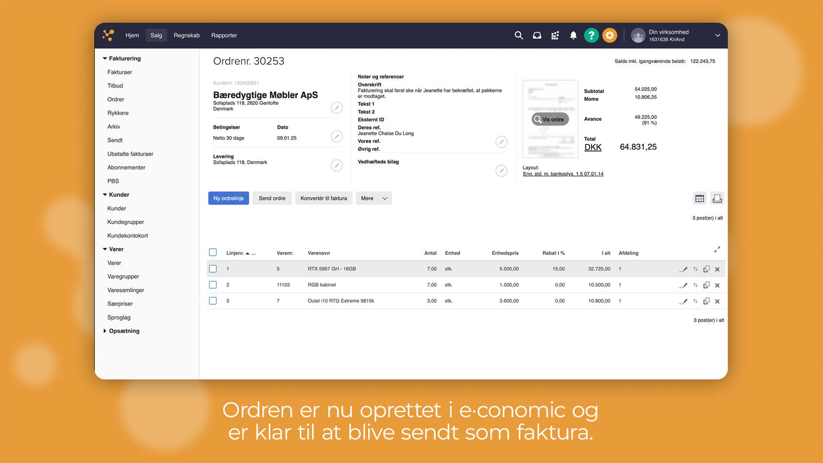Open notifications bell
The width and height of the screenshot is (823, 463).
573,35
